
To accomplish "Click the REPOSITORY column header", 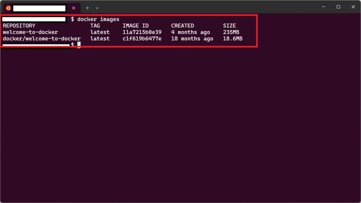I will click(19, 26).
